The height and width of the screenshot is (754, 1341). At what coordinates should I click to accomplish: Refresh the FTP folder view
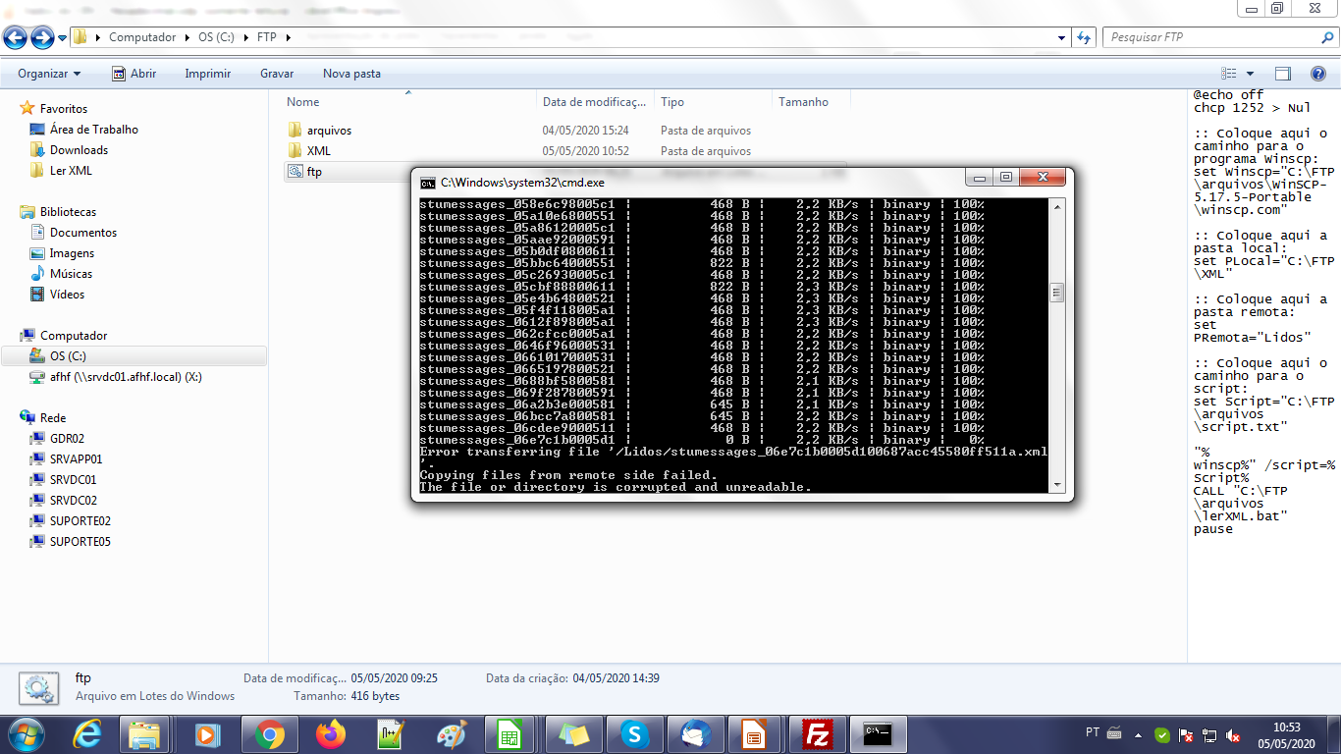(x=1084, y=37)
